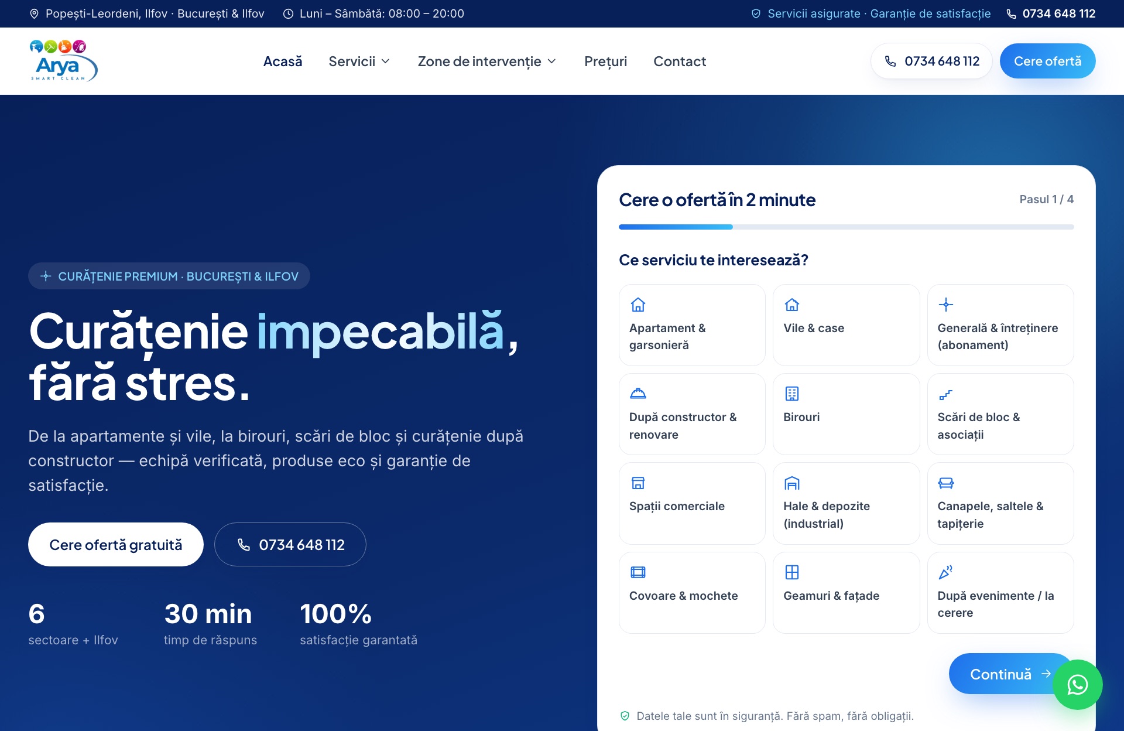Select Spații comerciale service option
Viewport: 1124px width, 731px height.
coord(692,503)
